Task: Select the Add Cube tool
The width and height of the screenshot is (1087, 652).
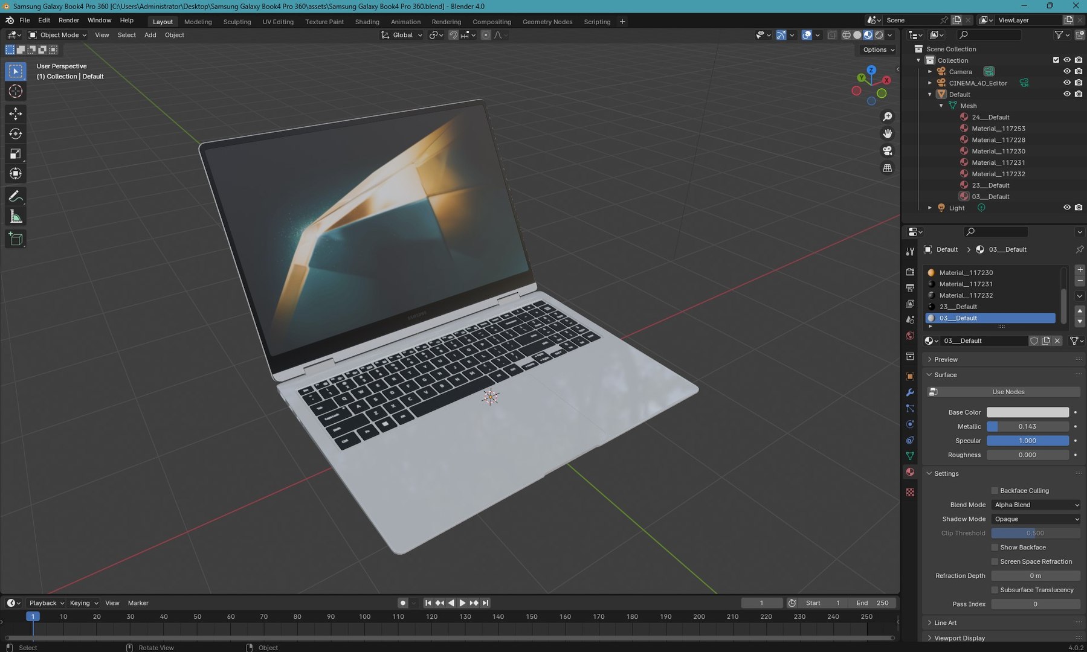Action: coord(16,239)
